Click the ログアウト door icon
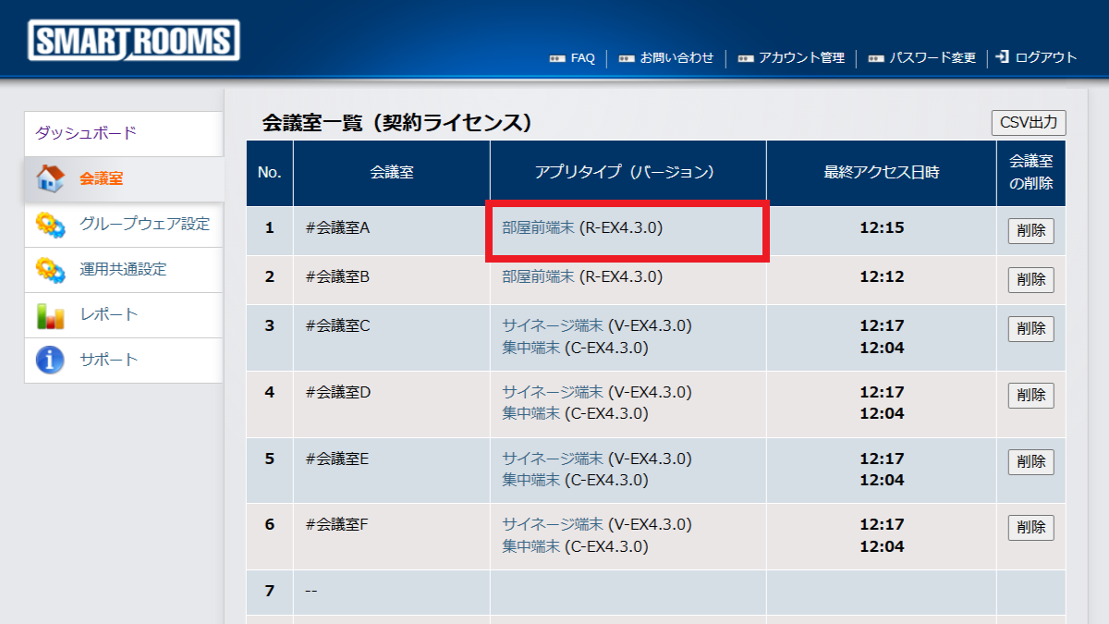The image size is (1109, 624). [x=1003, y=57]
